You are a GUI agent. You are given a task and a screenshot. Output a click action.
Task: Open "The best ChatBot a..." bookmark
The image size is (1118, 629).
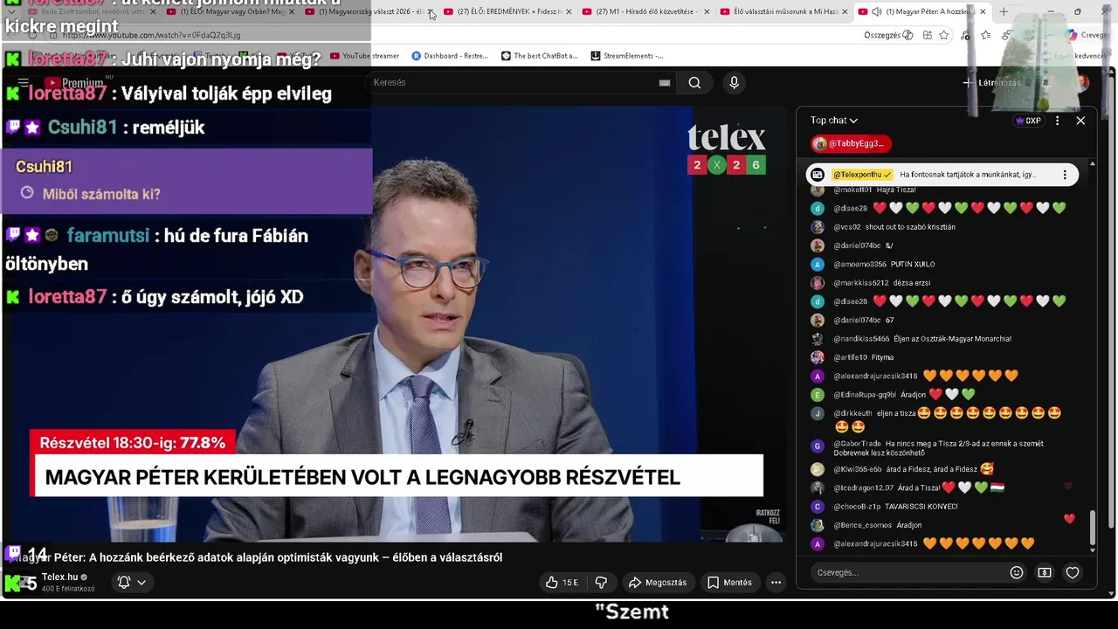[x=540, y=56]
